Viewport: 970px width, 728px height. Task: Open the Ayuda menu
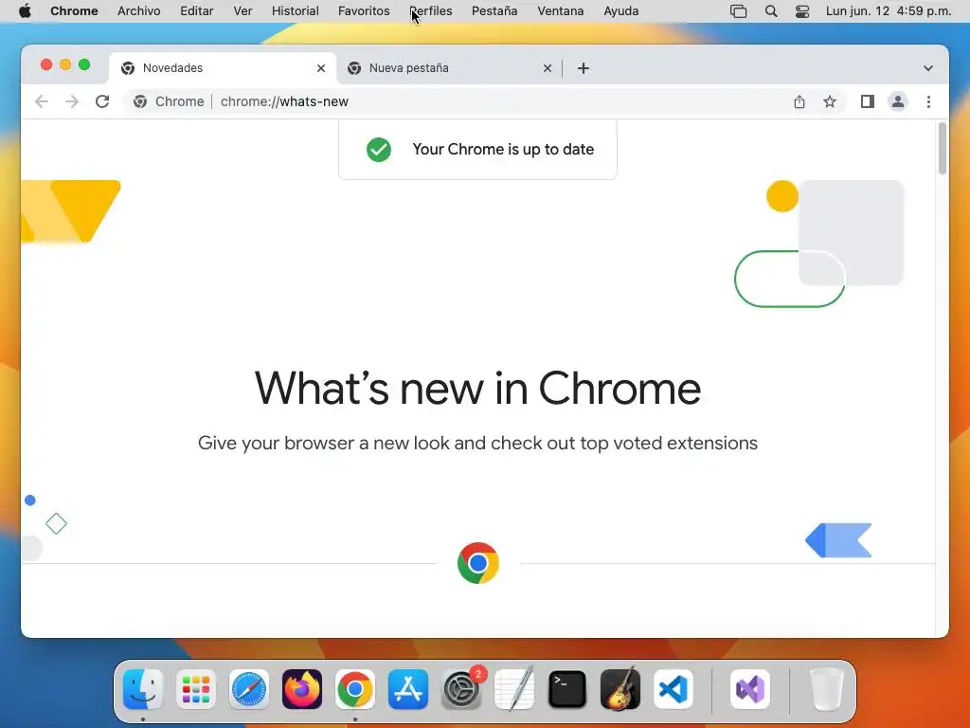(621, 11)
